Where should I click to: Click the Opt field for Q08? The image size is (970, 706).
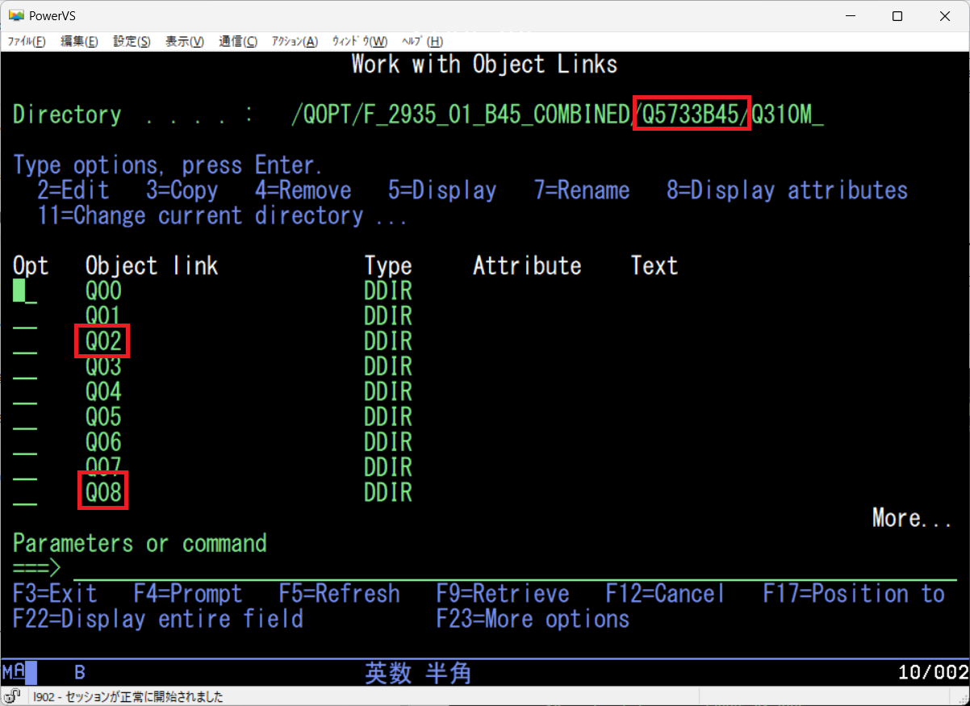[24, 492]
